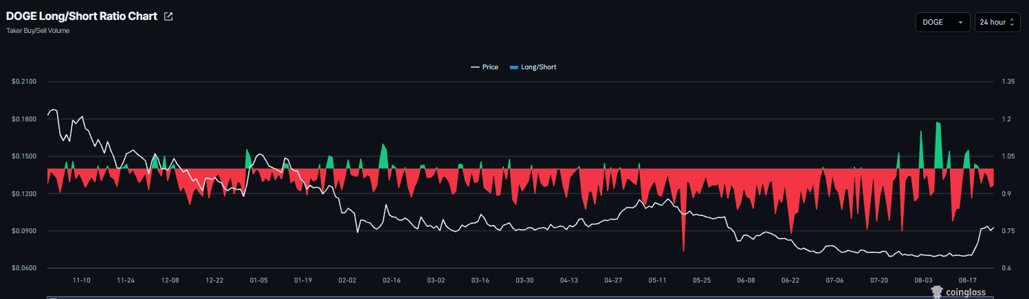Click the 05-25 date label

click(702, 280)
